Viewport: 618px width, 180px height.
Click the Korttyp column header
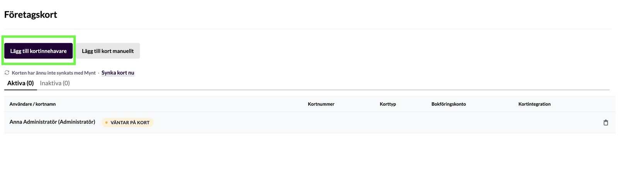click(x=388, y=104)
